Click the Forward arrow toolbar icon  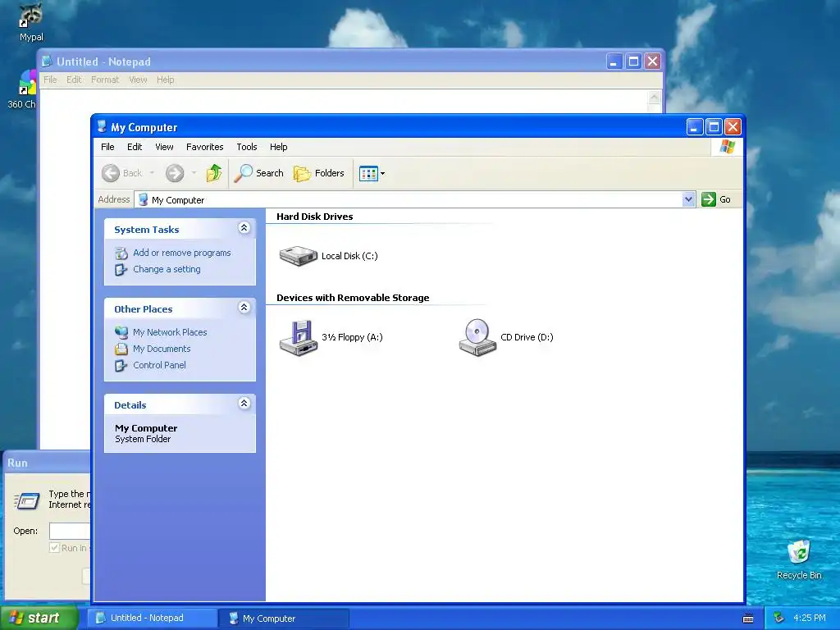click(175, 173)
